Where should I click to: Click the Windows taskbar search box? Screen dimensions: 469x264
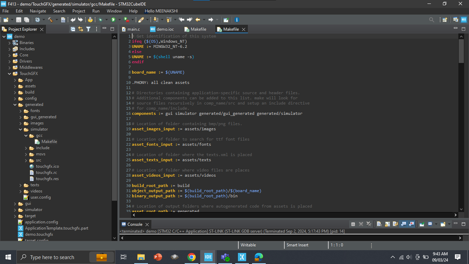(x=52, y=257)
